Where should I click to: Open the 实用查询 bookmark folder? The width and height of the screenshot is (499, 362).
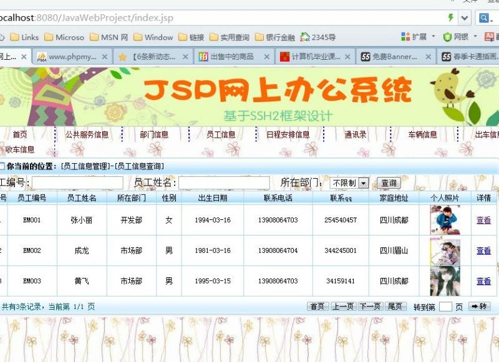coord(230,37)
